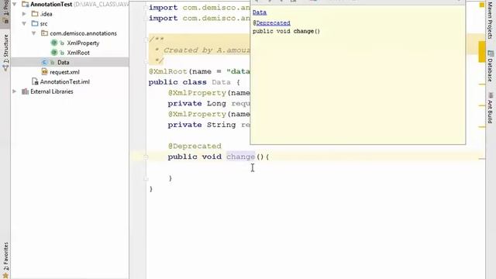Click the XmlRoot annotation file icon
The image size is (496, 279).
click(x=54, y=53)
